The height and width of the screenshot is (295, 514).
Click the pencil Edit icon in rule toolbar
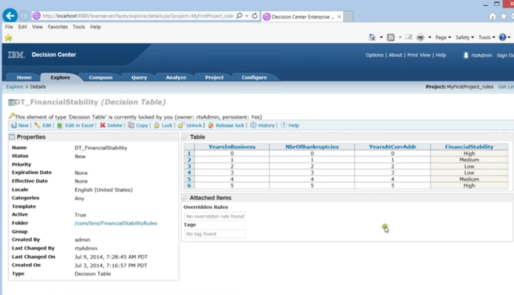pyautogui.click(x=37, y=125)
